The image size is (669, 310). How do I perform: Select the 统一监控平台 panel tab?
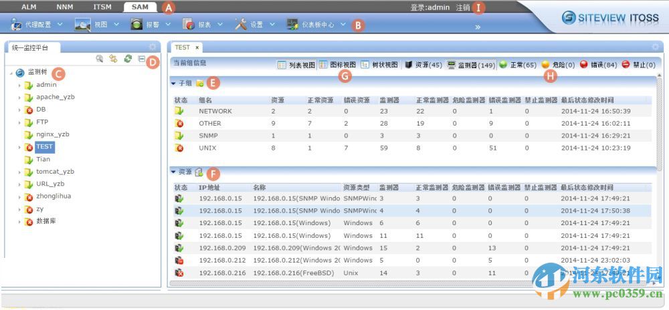pyautogui.click(x=30, y=47)
